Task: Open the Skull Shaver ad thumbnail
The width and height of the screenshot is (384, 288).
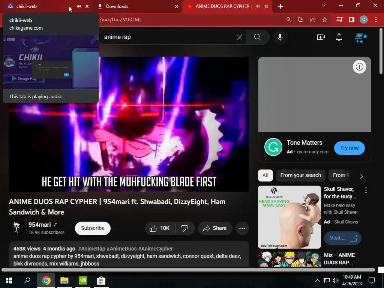Action: click(x=289, y=217)
